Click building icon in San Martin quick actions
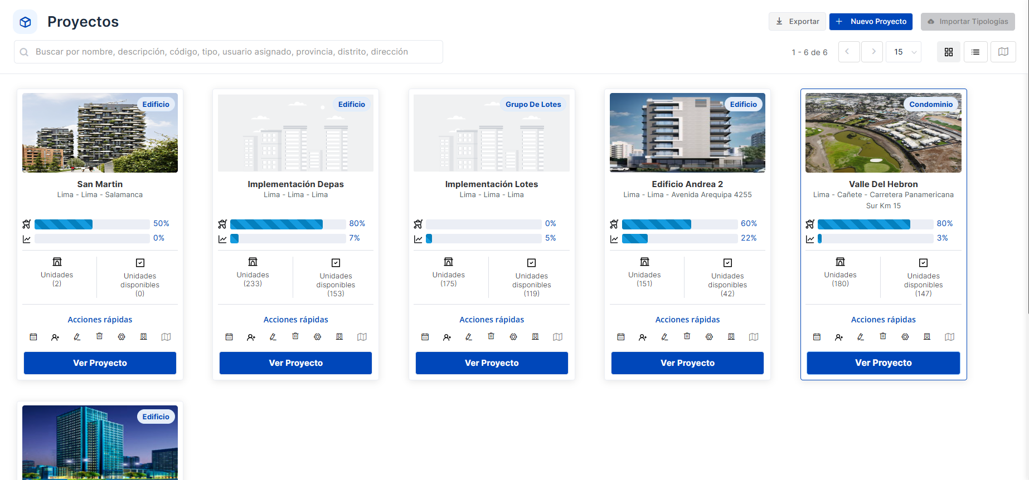 click(143, 337)
